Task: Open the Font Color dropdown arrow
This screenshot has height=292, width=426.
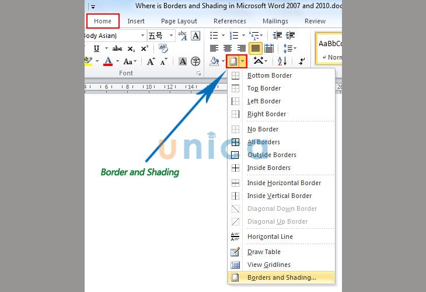Action: pyautogui.click(x=118, y=61)
